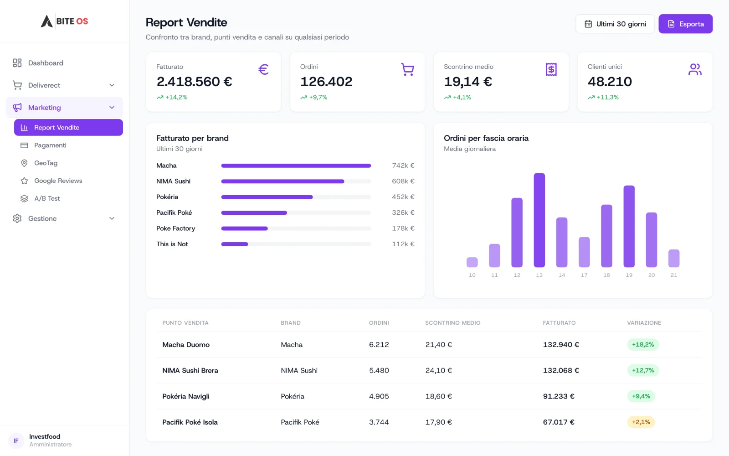Click the Pacifik Poké revenue progress bar
Image resolution: width=729 pixels, height=456 pixels.
click(296, 213)
